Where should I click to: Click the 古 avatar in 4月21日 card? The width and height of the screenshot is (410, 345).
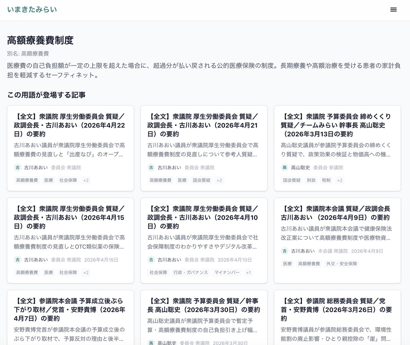point(151,167)
